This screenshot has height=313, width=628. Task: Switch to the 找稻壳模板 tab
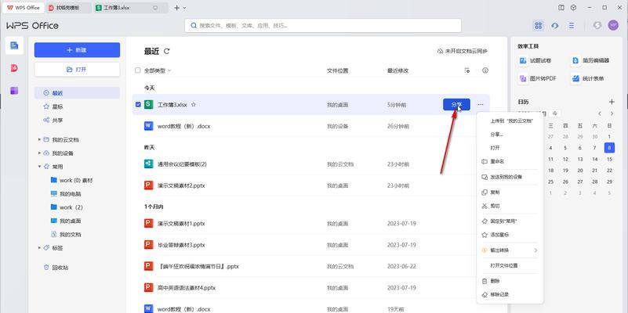(x=68, y=8)
